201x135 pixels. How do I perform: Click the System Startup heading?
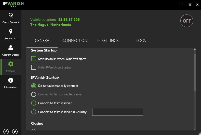44,50
